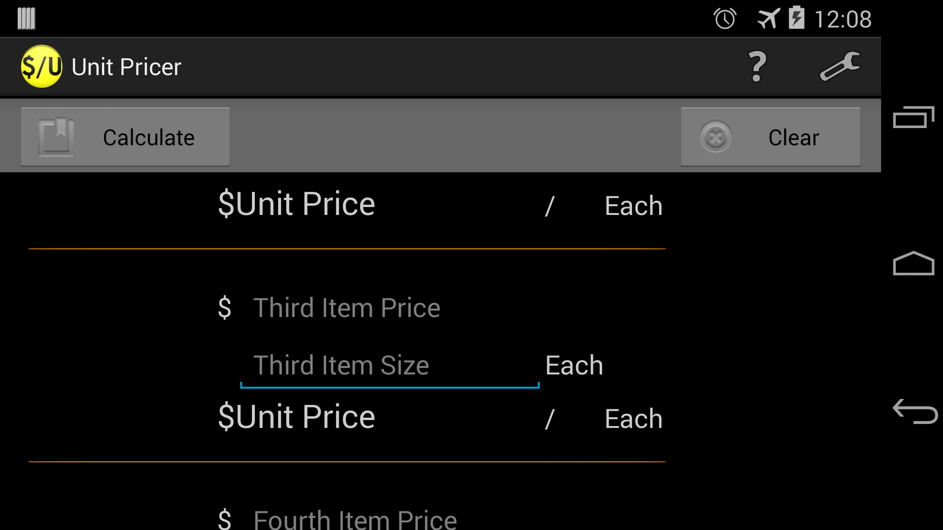Open recent apps from the navigation bar
Viewport: 943px width, 530px height.
pos(915,116)
